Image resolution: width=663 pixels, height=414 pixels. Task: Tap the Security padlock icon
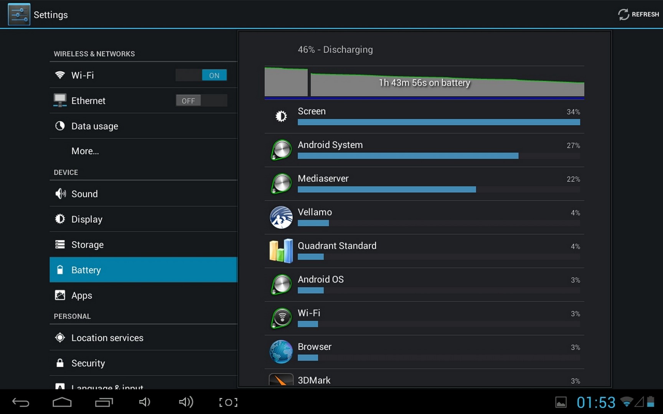click(60, 363)
